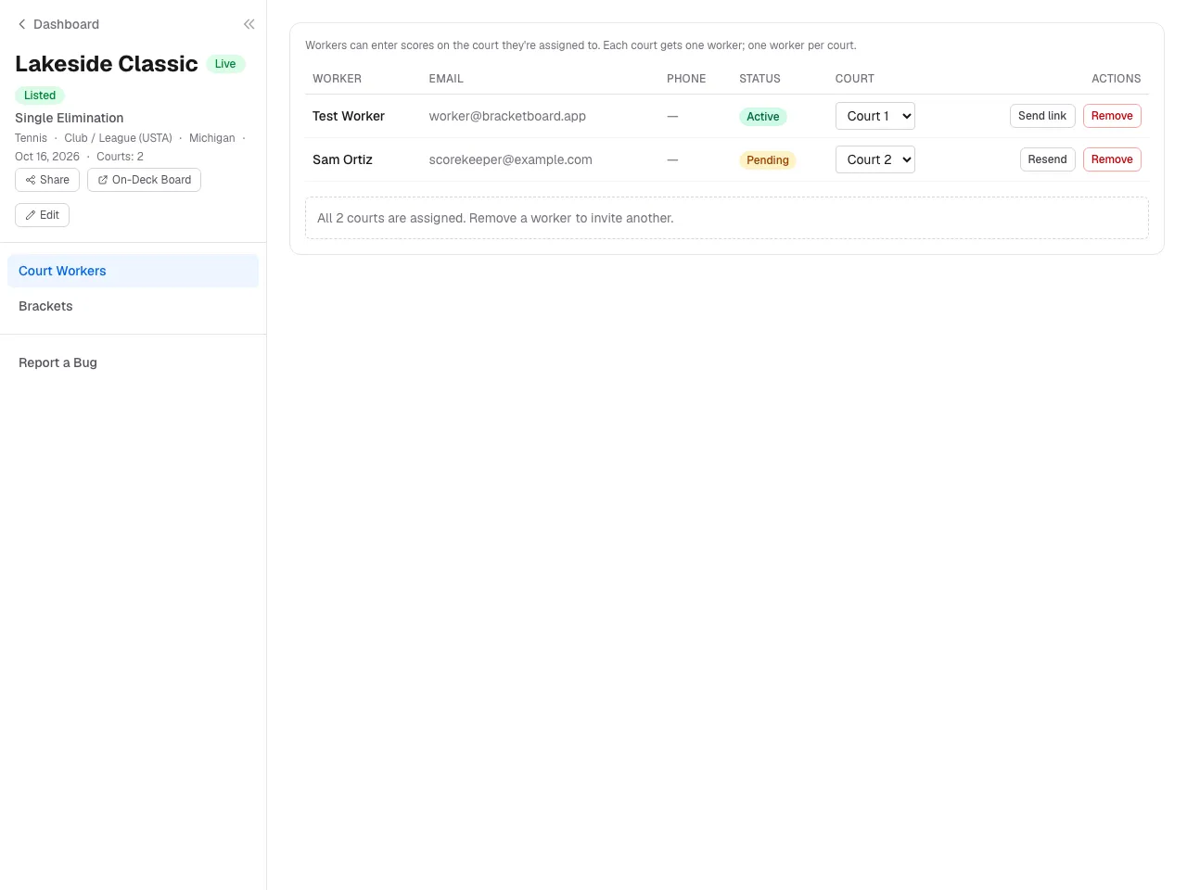Image resolution: width=1187 pixels, height=890 pixels.
Task: Share the Lakeside Classic tournament
Action: click(x=47, y=180)
